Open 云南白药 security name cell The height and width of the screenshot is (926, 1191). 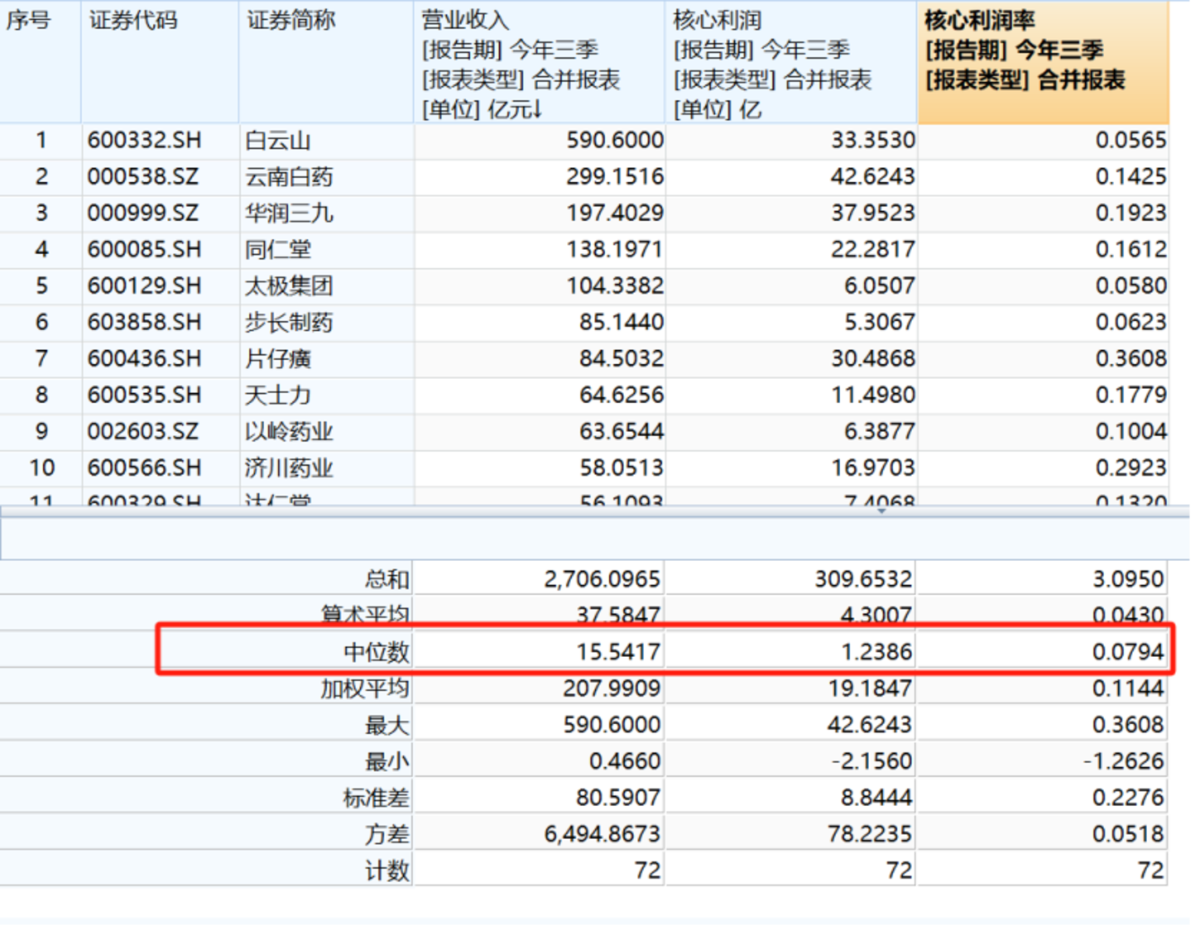(x=290, y=177)
